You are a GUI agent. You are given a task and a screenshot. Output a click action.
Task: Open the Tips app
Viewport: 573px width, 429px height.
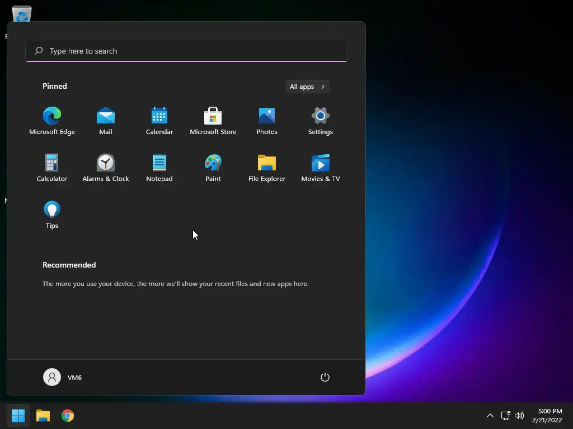click(x=52, y=215)
